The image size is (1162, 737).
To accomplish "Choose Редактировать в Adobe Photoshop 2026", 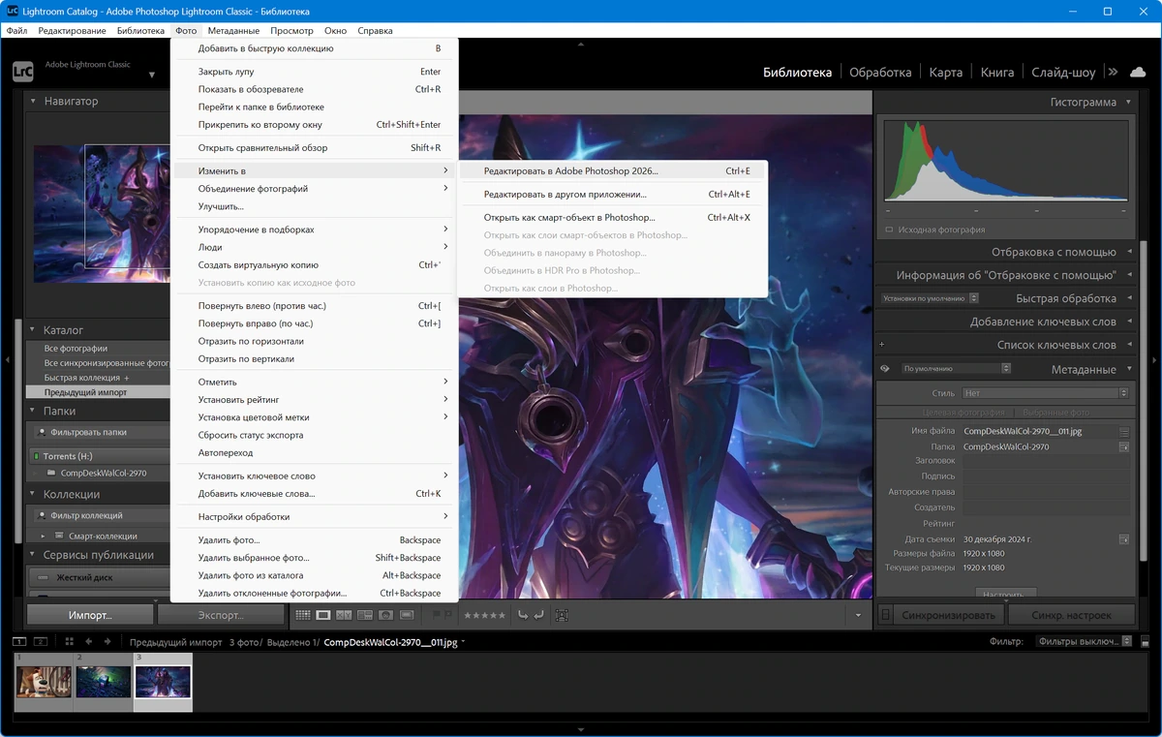I will click(612, 170).
